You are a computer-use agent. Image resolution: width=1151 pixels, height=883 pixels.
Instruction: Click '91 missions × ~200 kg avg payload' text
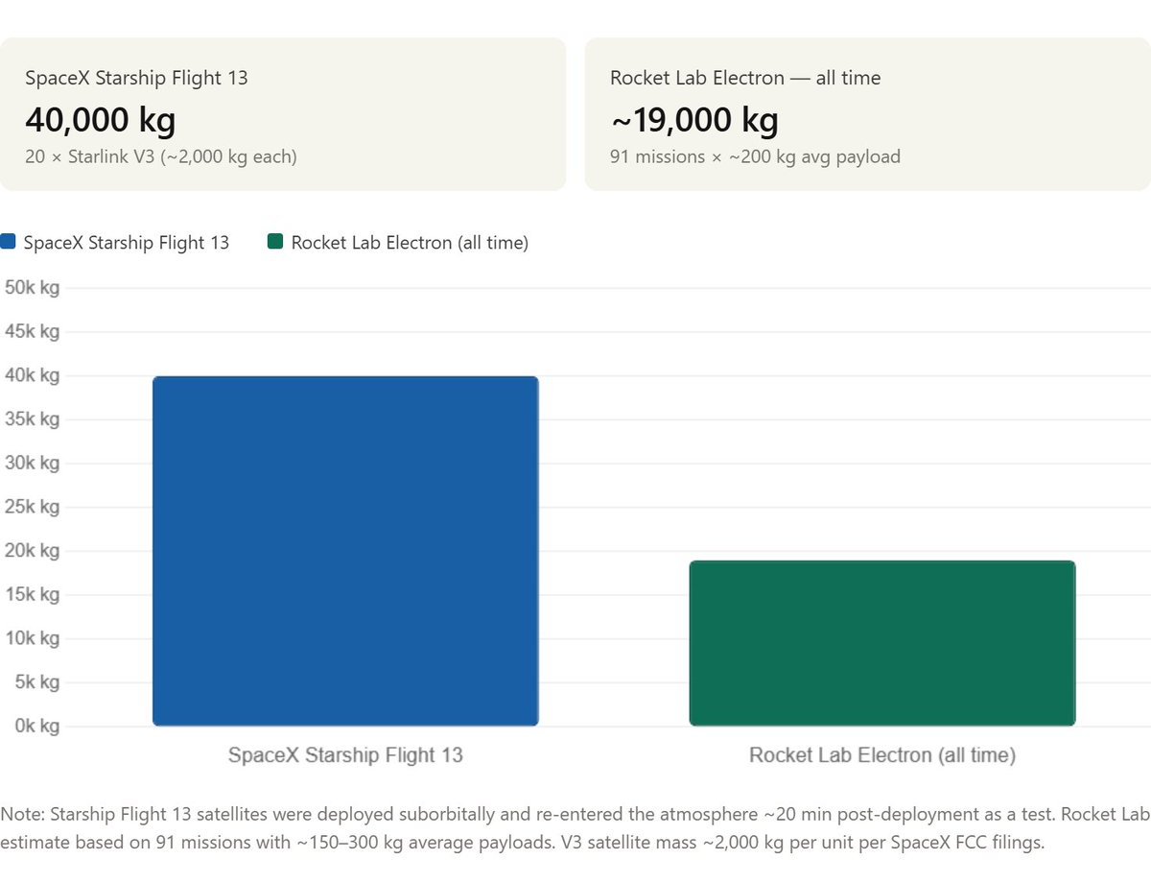(755, 156)
